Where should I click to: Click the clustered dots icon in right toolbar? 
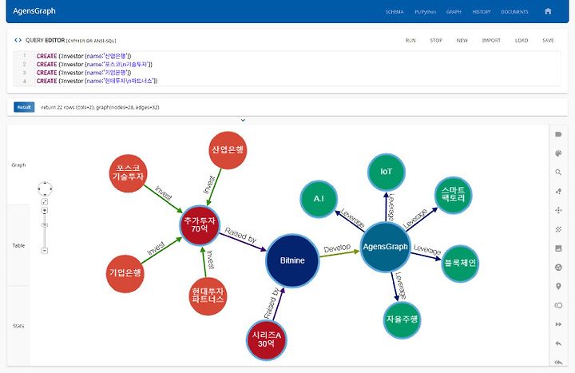pyautogui.click(x=558, y=229)
